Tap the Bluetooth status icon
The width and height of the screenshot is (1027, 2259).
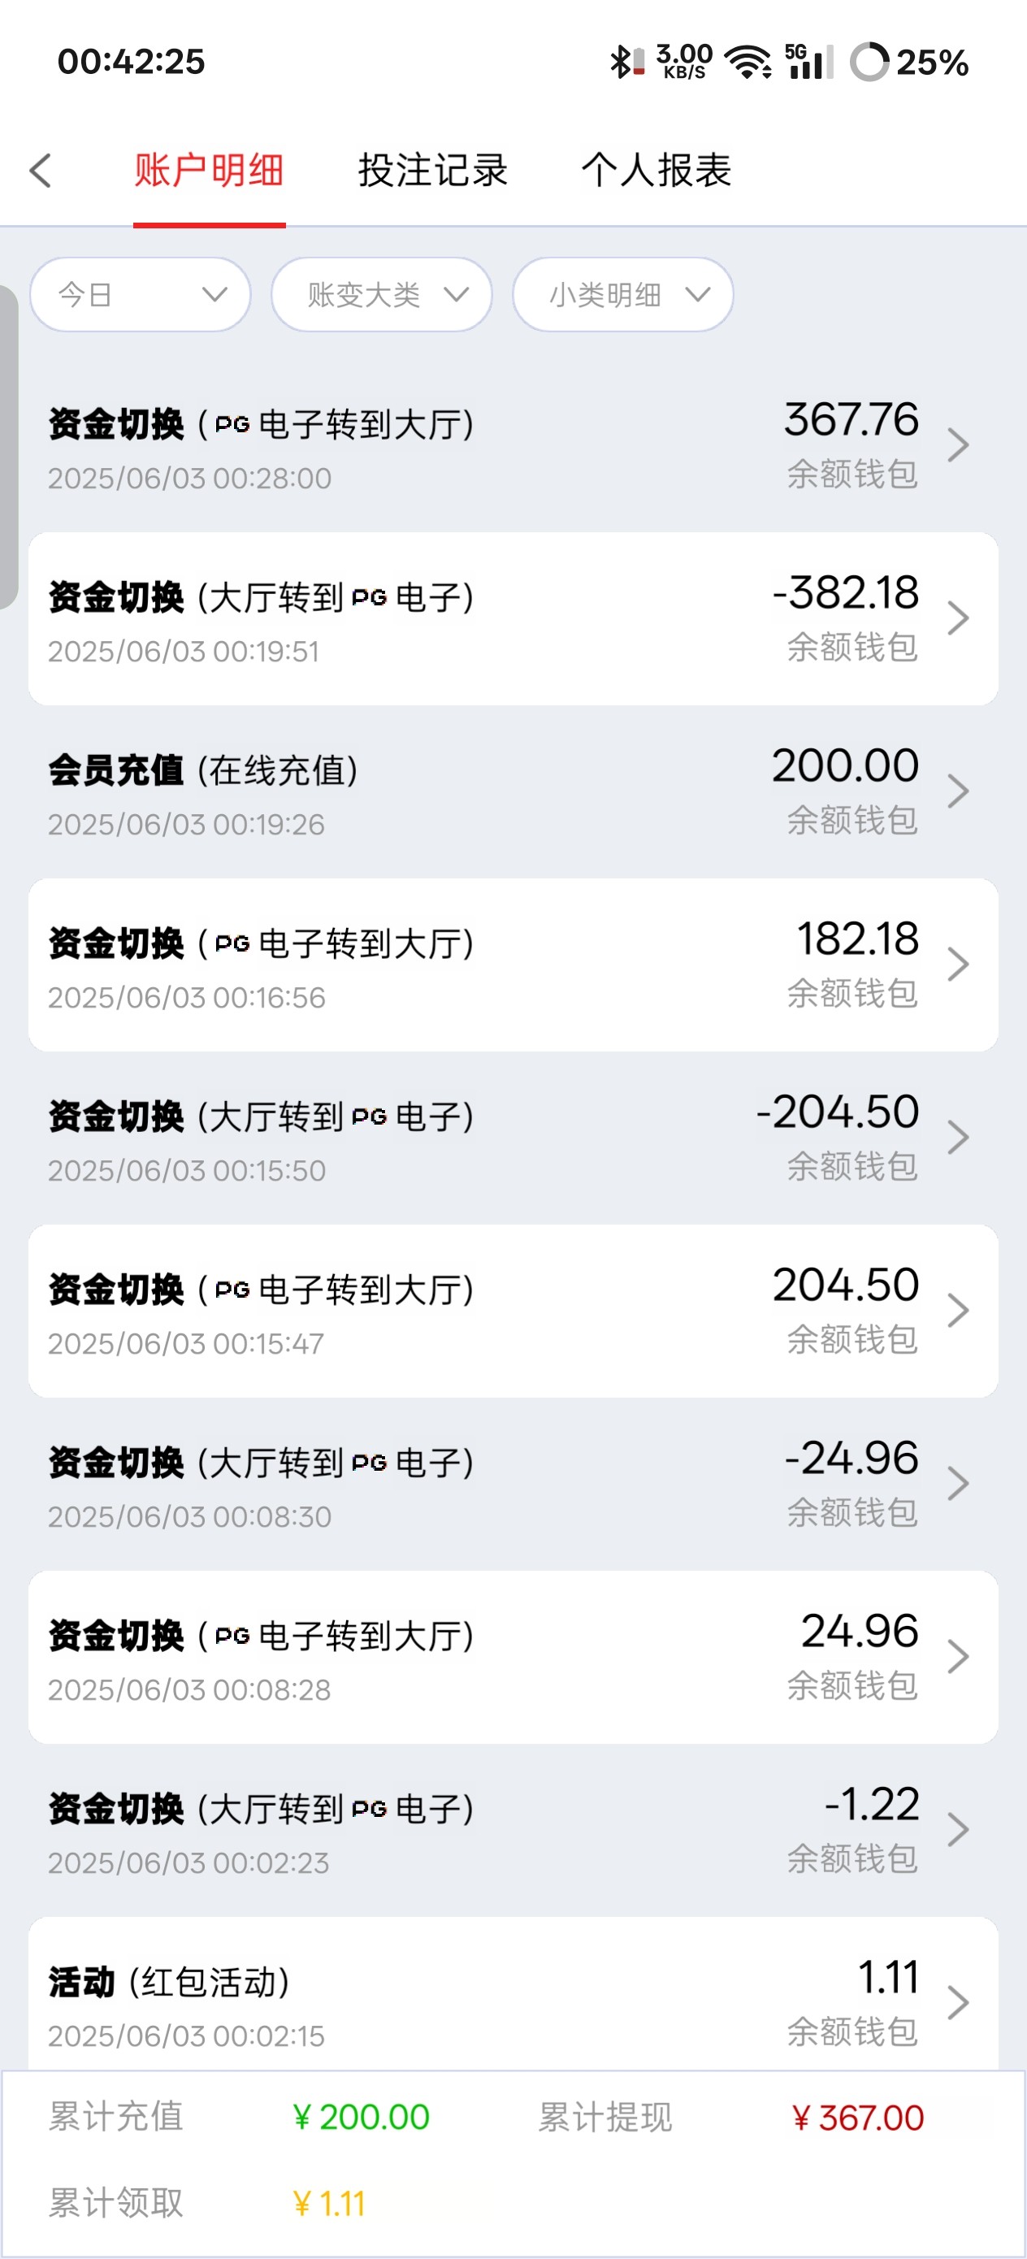click(x=621, y=63)
